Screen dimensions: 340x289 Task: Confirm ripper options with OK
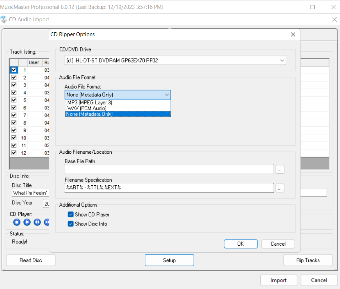click(x=240, y=244)
